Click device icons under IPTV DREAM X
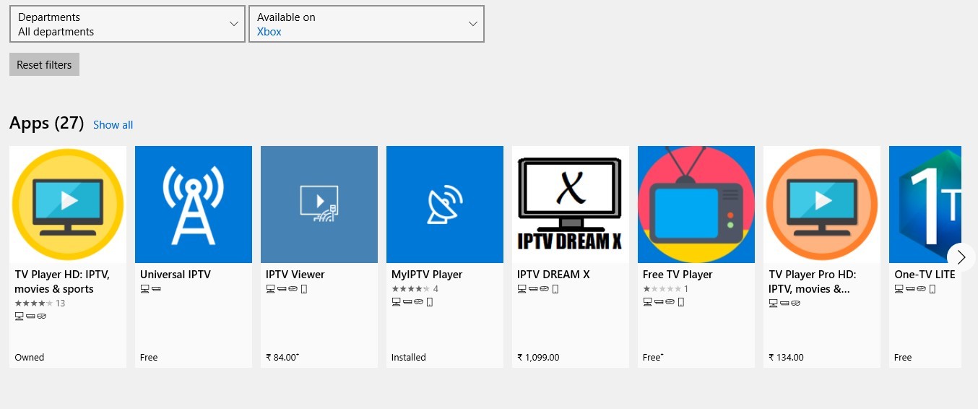 [x=538, y=289]
